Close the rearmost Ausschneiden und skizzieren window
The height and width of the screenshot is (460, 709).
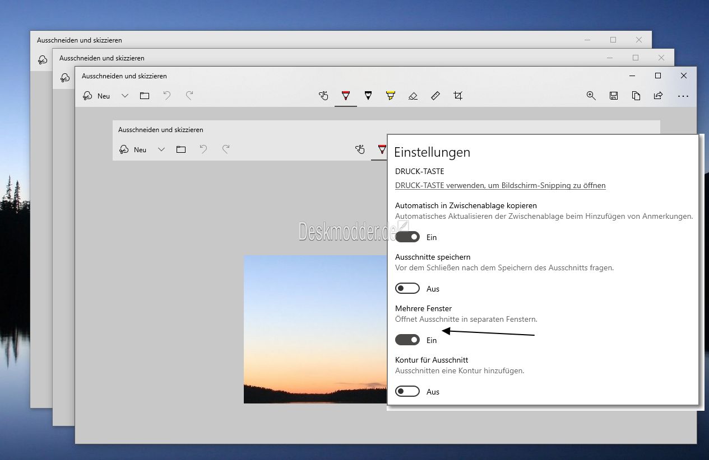coord(638,40)
